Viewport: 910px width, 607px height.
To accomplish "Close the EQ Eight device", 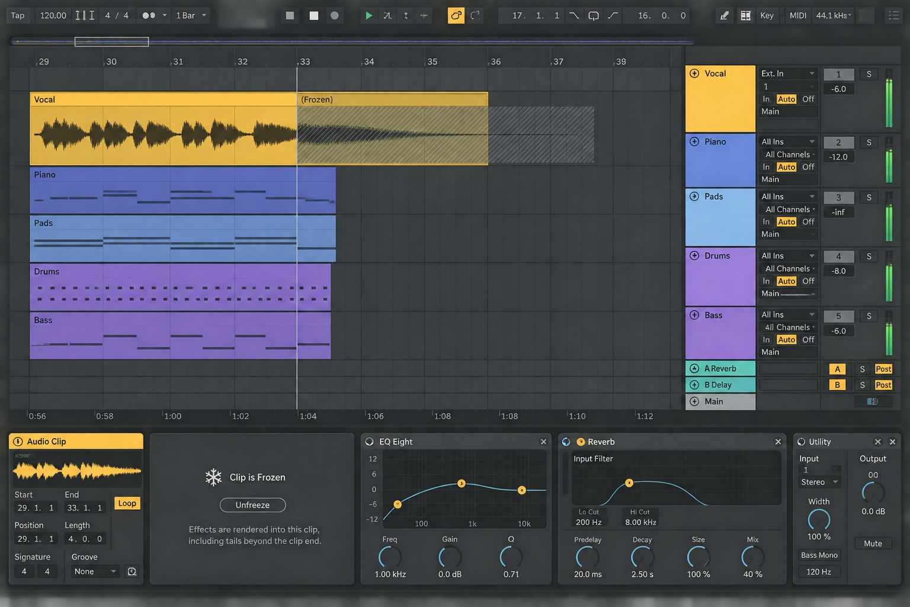I will pyautogui.click(x=543, y=442).
